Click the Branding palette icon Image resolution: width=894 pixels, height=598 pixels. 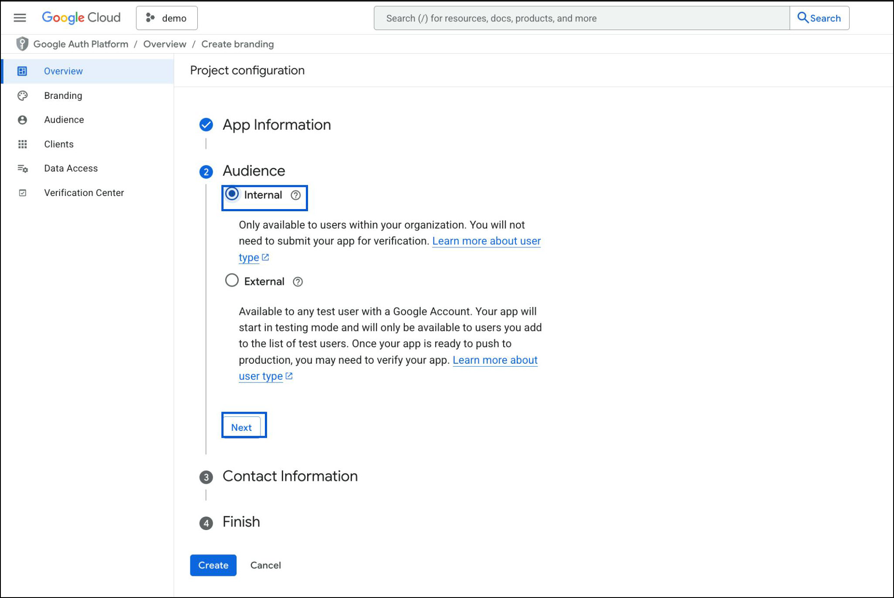(22, 95)
